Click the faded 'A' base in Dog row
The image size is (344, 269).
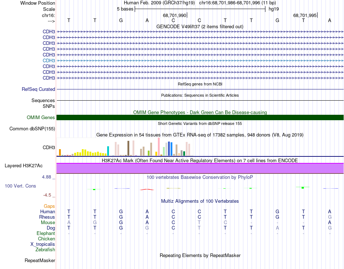pyautogui.click(x=277, y=228)
